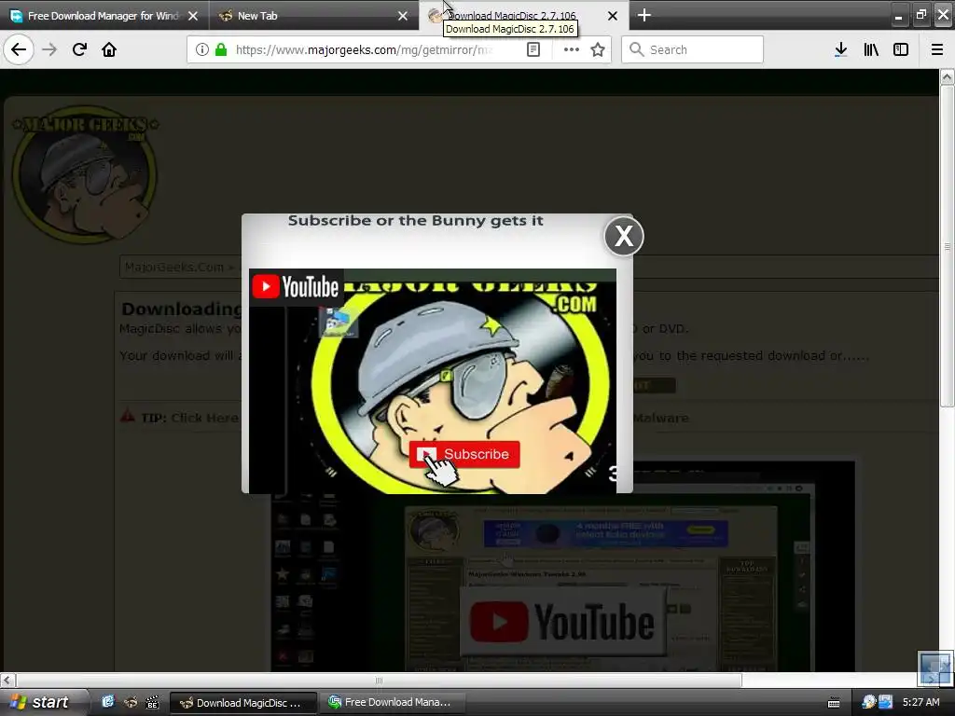
Task: Click the first quick launch icon beside Start
Action: tap(108, 702)
